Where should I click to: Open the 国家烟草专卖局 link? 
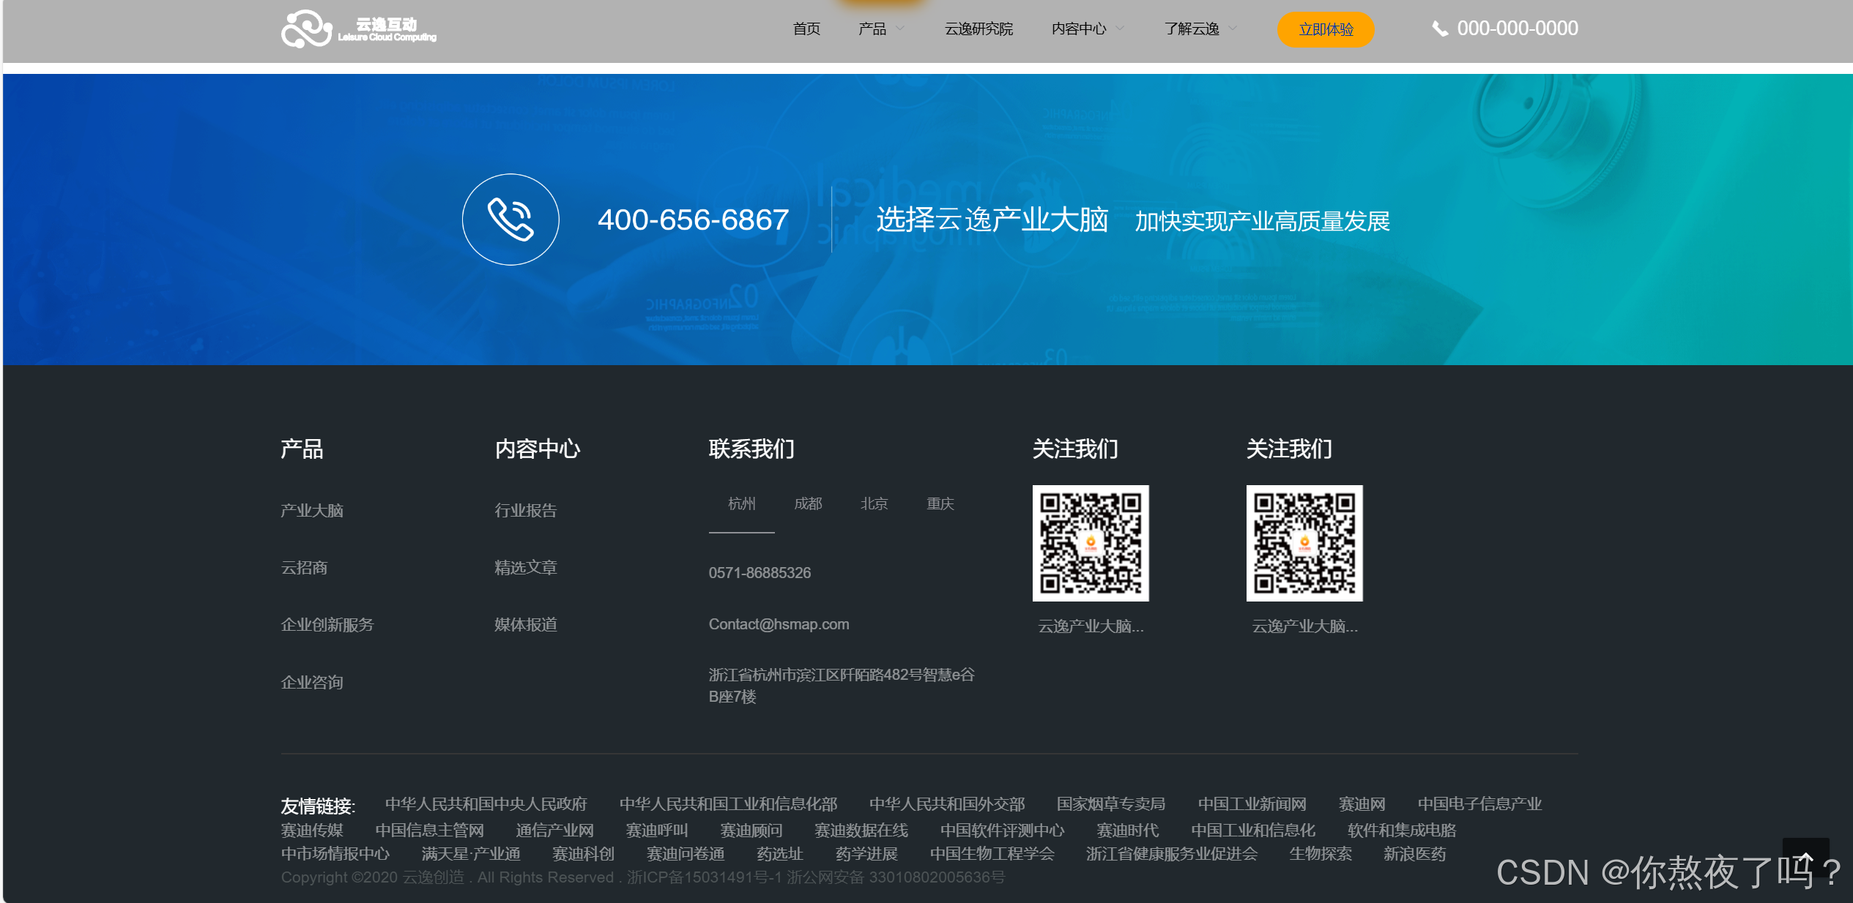1111,803
